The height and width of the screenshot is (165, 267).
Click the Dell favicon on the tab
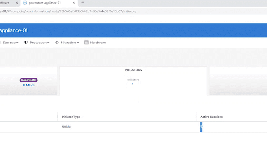[x=25, y=3]
